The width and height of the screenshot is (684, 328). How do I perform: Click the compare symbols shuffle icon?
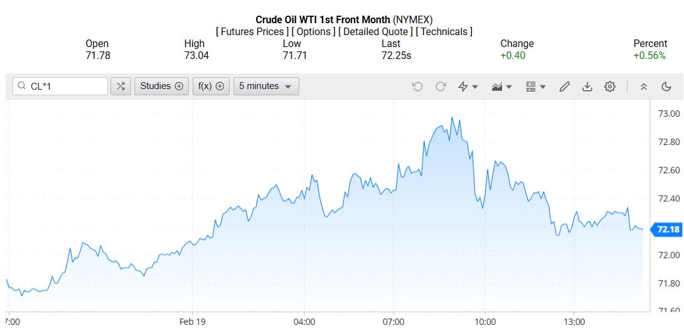pos(120,87)
